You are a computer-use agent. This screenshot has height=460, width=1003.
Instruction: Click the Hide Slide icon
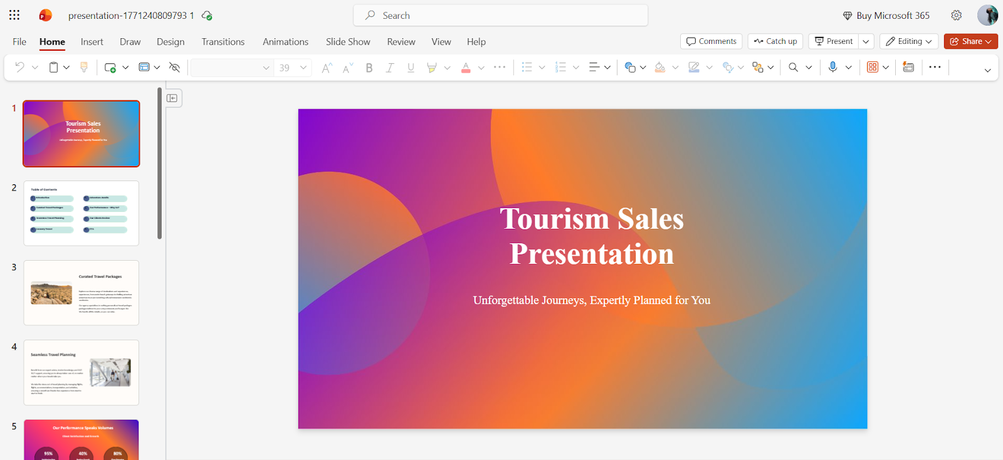tap(175, 67)
